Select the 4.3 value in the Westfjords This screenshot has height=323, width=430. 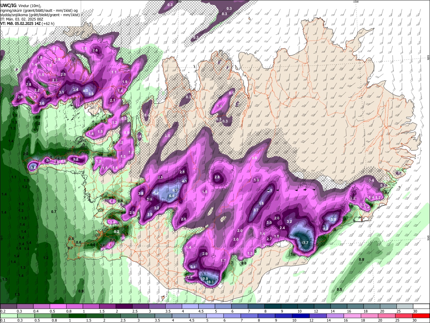pyautogui.click(x=85, y=91)
